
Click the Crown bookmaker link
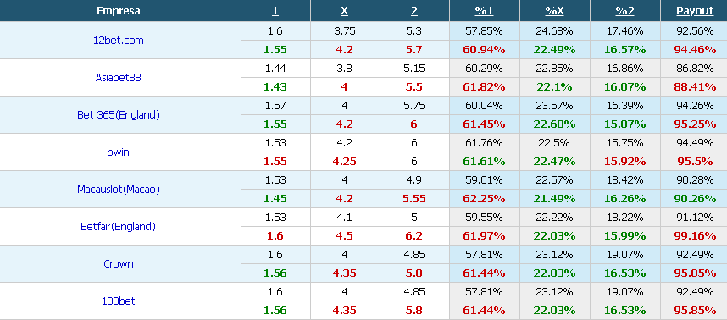[x=119, y=263]
